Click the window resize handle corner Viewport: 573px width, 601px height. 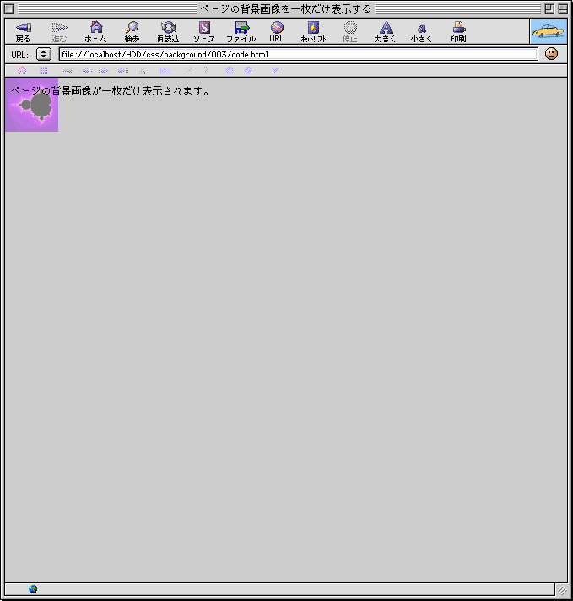click(x=561, y=589)
